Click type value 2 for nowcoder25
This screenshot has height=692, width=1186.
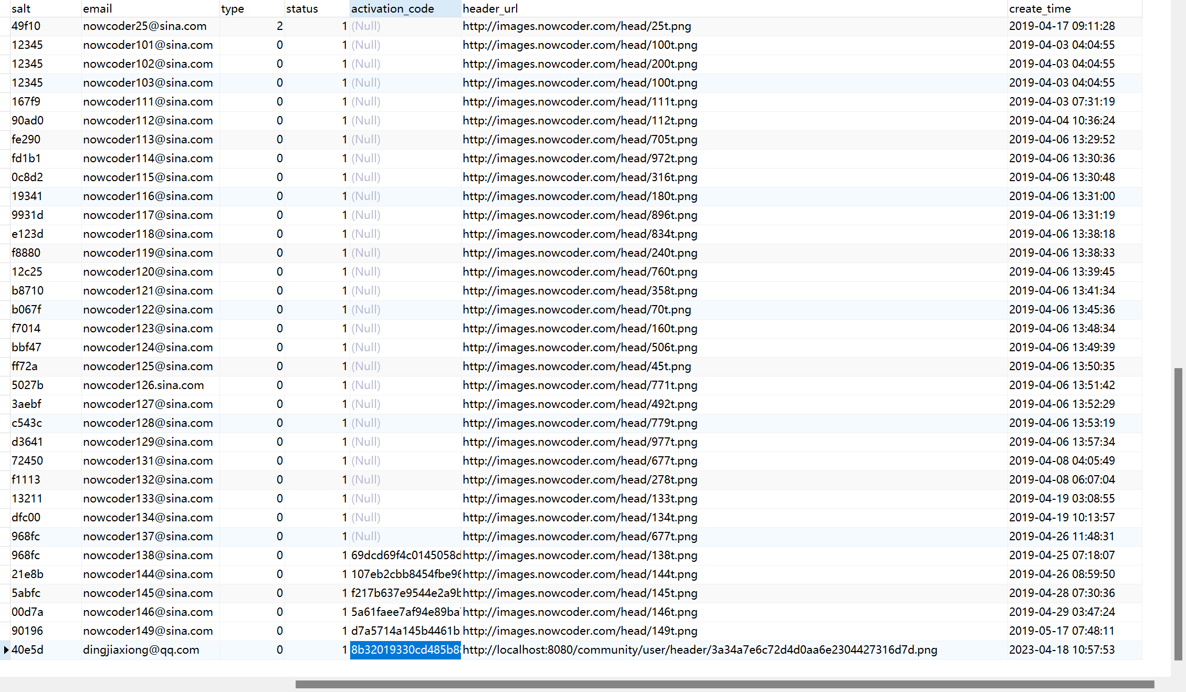251,26
